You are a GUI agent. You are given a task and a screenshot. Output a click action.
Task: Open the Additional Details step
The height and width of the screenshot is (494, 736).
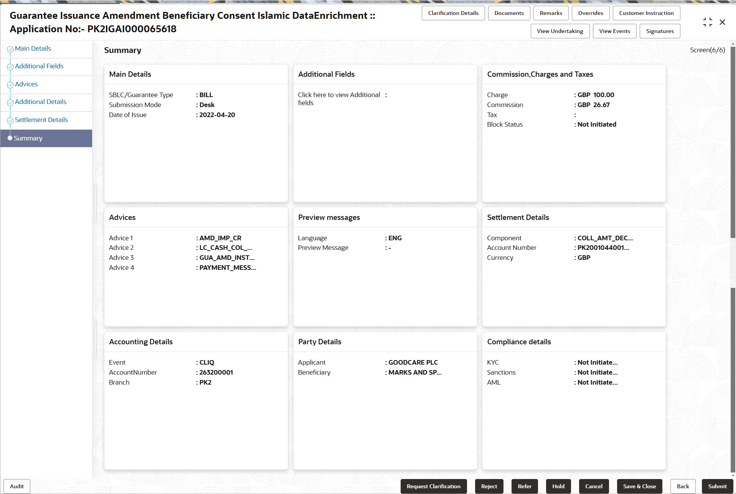41,102
